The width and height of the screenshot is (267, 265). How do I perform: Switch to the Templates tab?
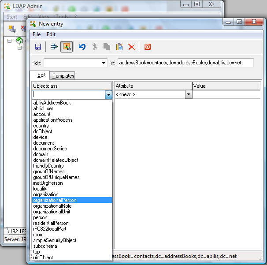tap(63, 76)
